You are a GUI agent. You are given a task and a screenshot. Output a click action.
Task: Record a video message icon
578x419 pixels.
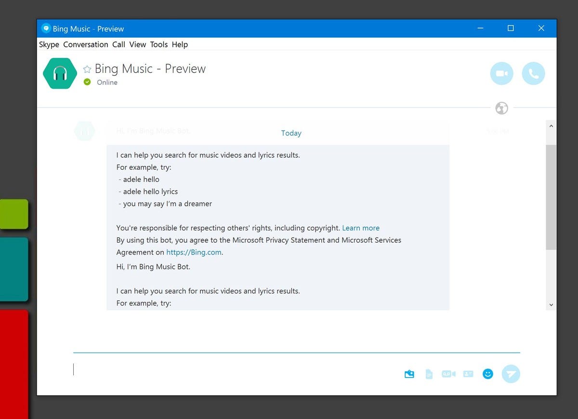coord(448,374)
